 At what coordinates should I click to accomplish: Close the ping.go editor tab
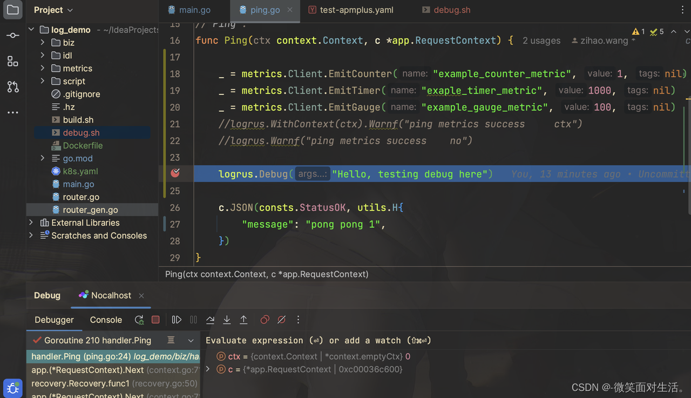coord(290,10)
